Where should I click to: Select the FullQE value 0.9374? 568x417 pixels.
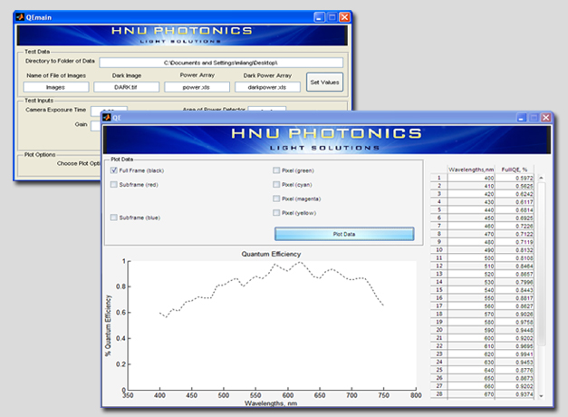click(x=515, y=394)
